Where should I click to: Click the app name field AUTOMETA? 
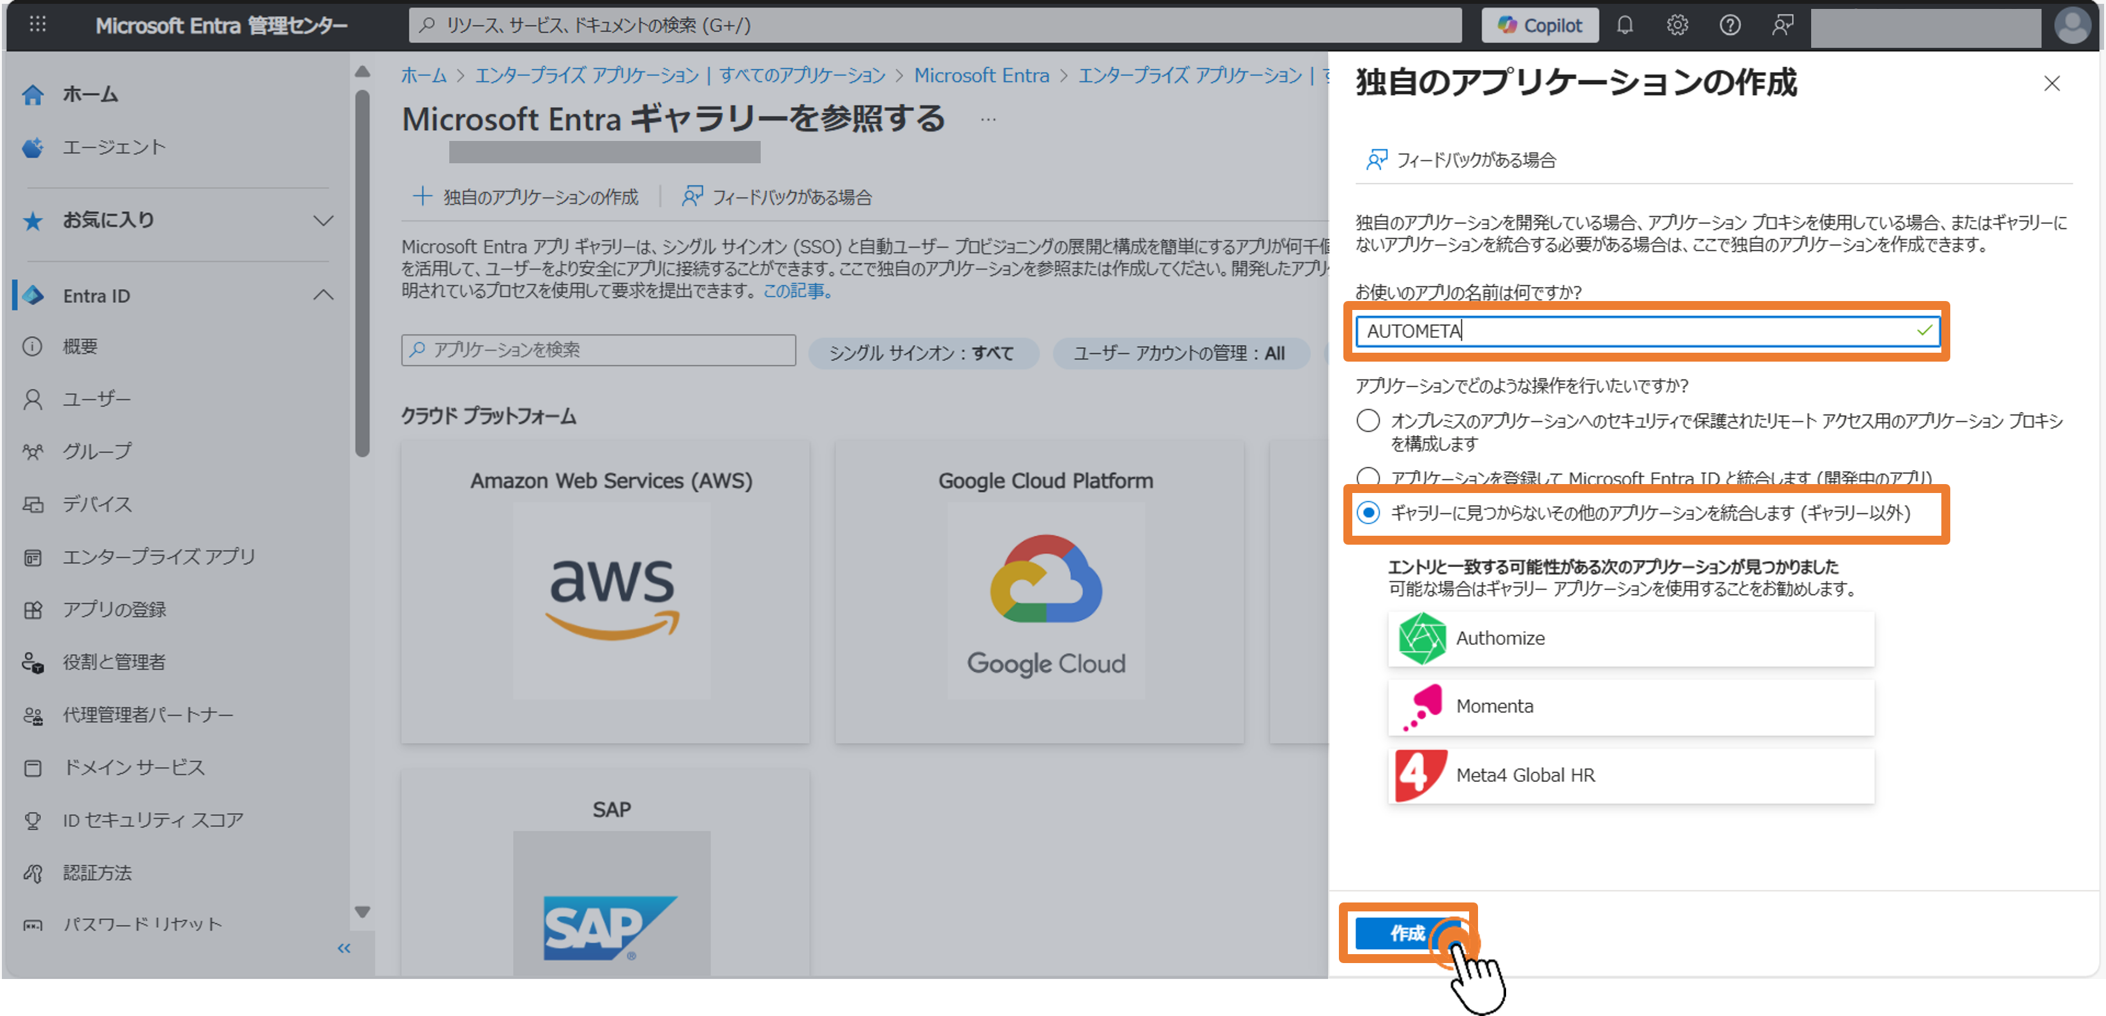(x=1647, y=331)
